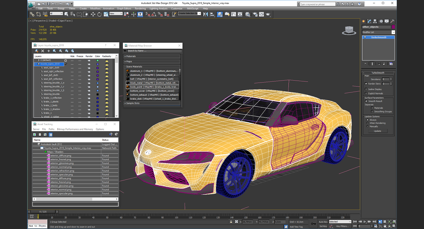
Task: Click the Render Production teapot icon
Action: tap(268, 14)
